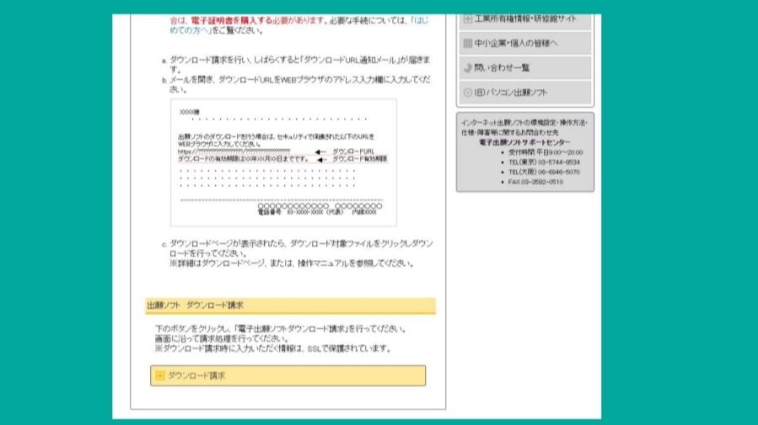Screen dimensions: 758x425
Task: Click the arrow icon inside ダウンロード請求 button
Action: [159, 375]
